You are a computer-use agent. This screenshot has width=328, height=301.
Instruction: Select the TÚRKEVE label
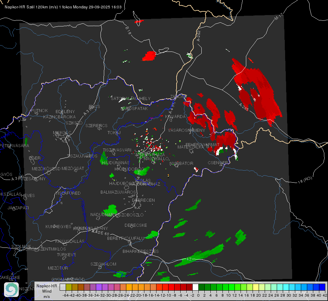pos(66,255)
